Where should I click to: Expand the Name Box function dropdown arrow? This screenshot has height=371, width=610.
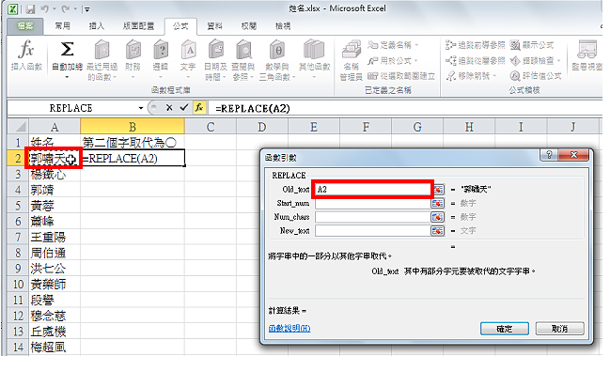coord(140,108)
